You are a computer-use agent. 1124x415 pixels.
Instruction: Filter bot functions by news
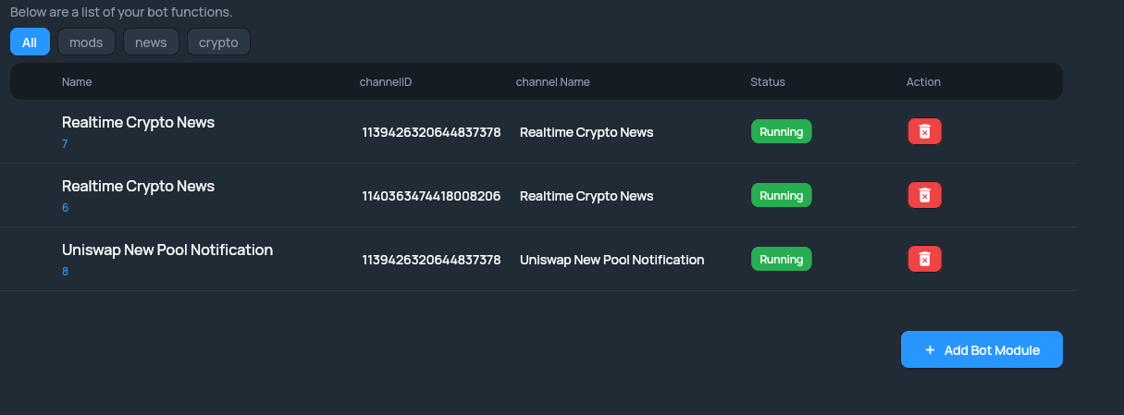151,43
